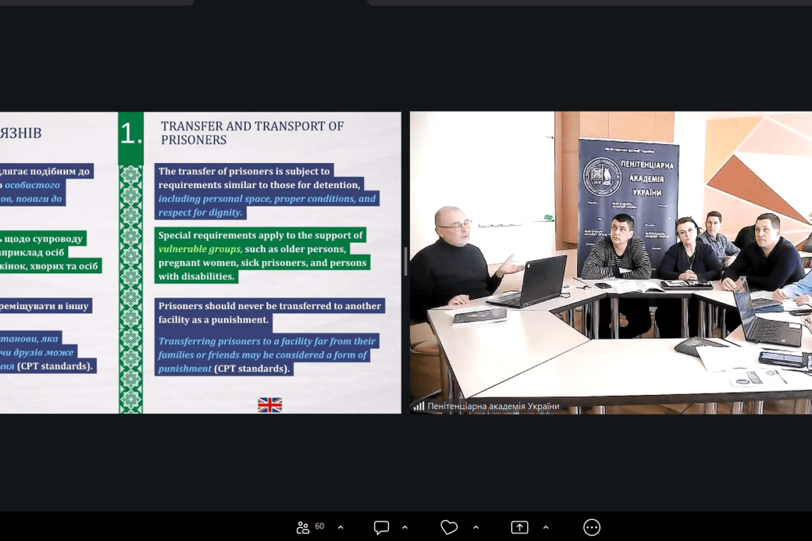Open the more options ellipsis menu

tap(592, 527)
